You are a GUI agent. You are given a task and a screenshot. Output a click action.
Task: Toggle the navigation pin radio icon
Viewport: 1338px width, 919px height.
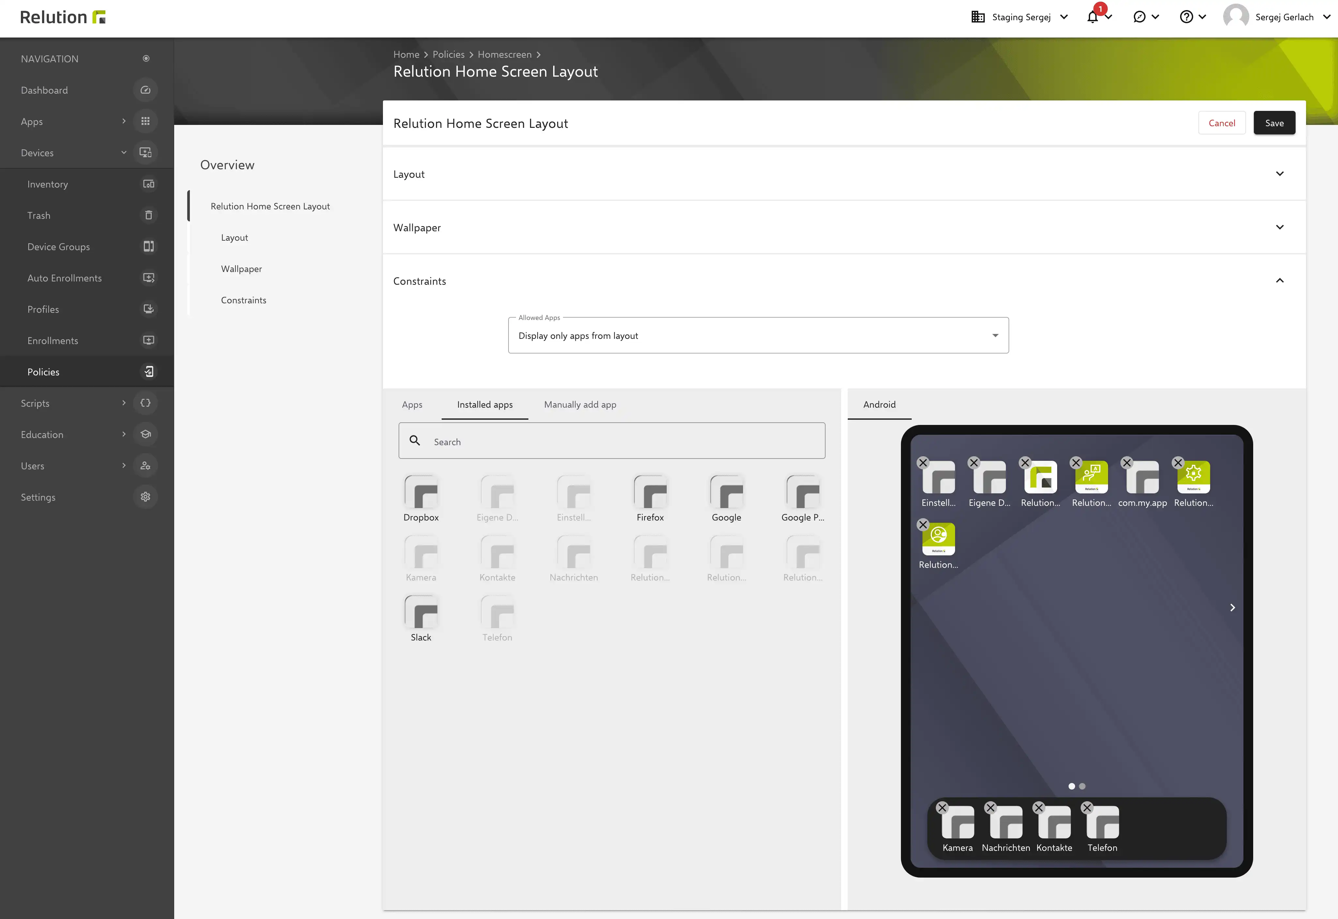click(x=146, y=58)
